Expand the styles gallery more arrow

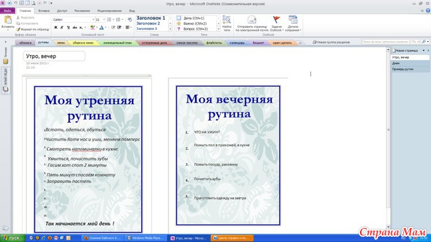click(170, 29)
